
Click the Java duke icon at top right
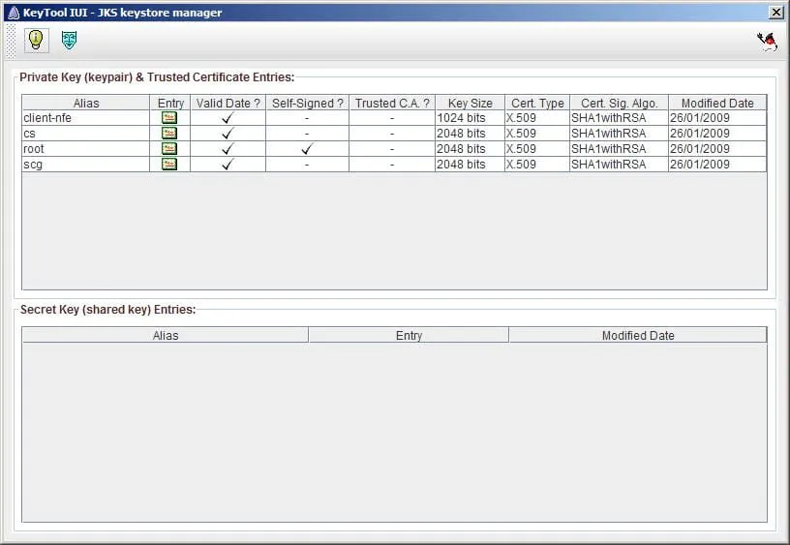pos(768,42)
